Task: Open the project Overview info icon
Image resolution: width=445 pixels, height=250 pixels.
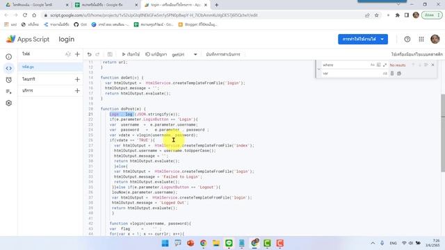Action: click(9, 57)
